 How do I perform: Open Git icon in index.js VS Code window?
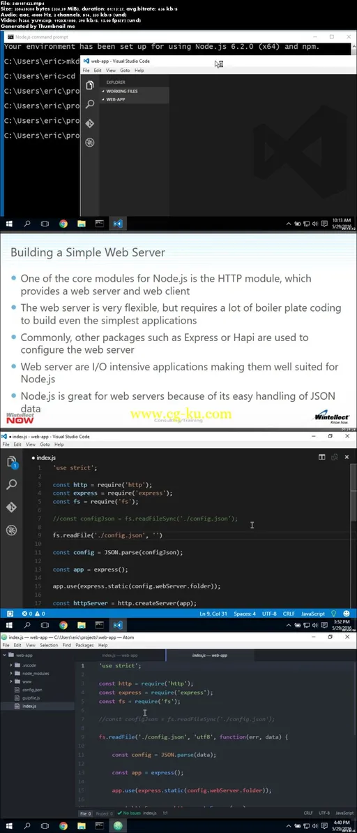tap(12, 507)
